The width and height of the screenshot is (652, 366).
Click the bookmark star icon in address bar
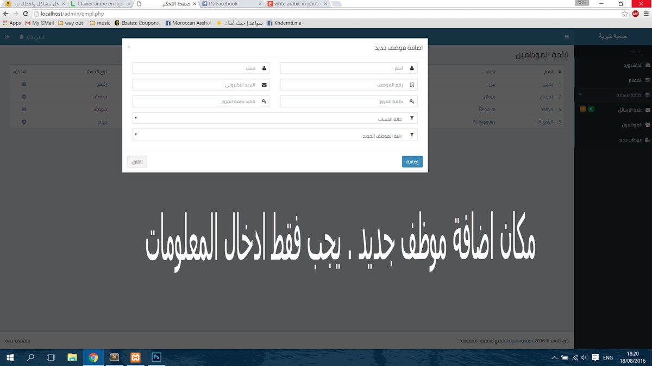[x=625, y=14]
